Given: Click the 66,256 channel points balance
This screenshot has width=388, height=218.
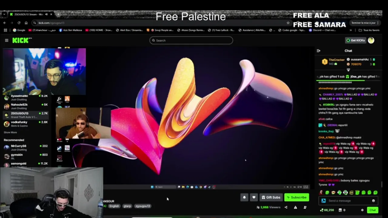Looking at the screenshot, I should [327, 210].
